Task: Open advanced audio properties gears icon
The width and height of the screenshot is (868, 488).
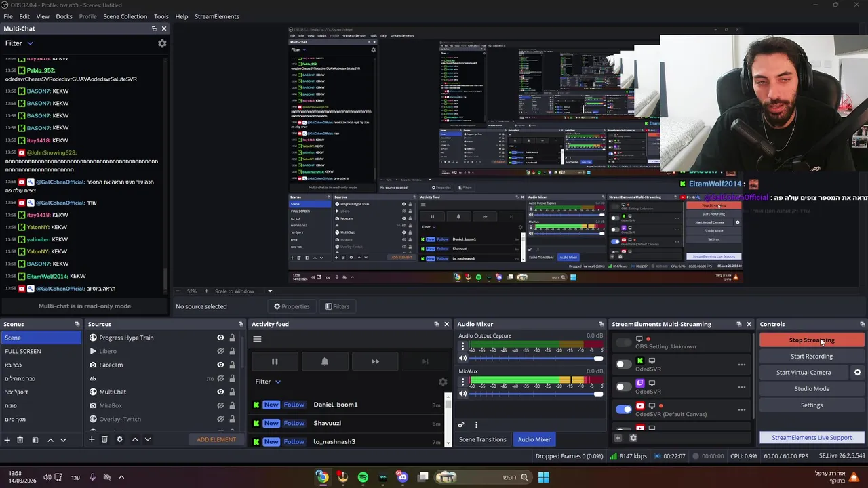Action: [x=461, y=425]
